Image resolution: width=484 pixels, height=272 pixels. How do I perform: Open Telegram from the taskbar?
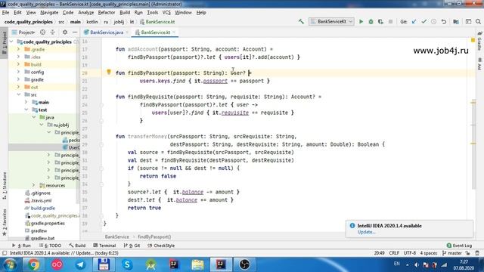80,264
